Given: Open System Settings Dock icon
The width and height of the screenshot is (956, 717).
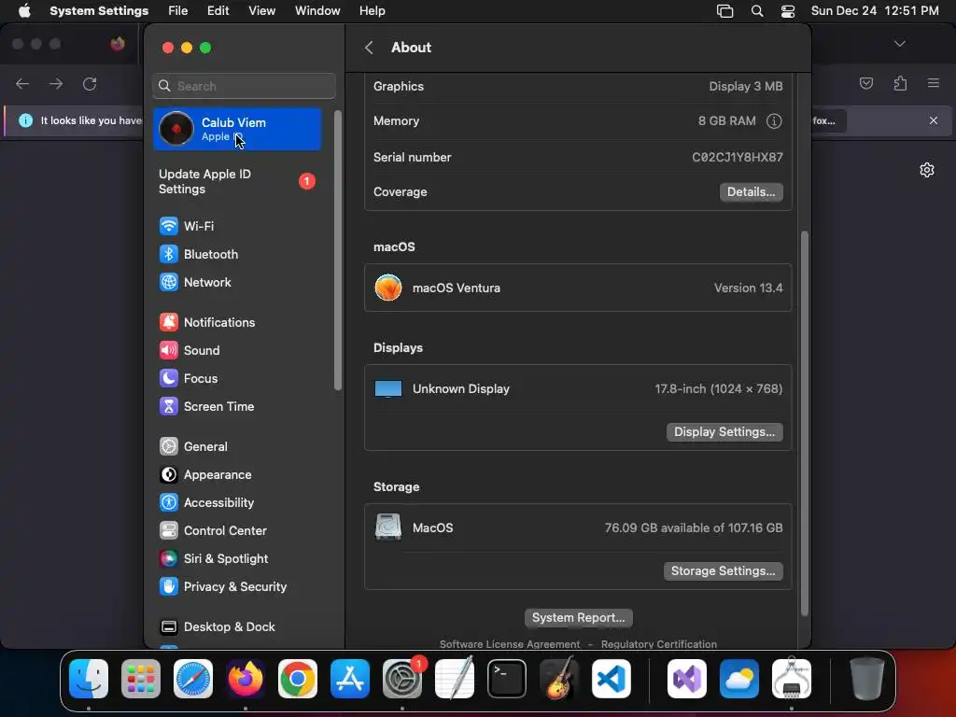Looking at the screenshot, I should tap(402, 679).
